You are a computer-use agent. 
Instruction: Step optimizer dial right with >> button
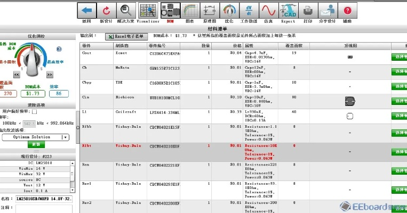coord(50,75)
